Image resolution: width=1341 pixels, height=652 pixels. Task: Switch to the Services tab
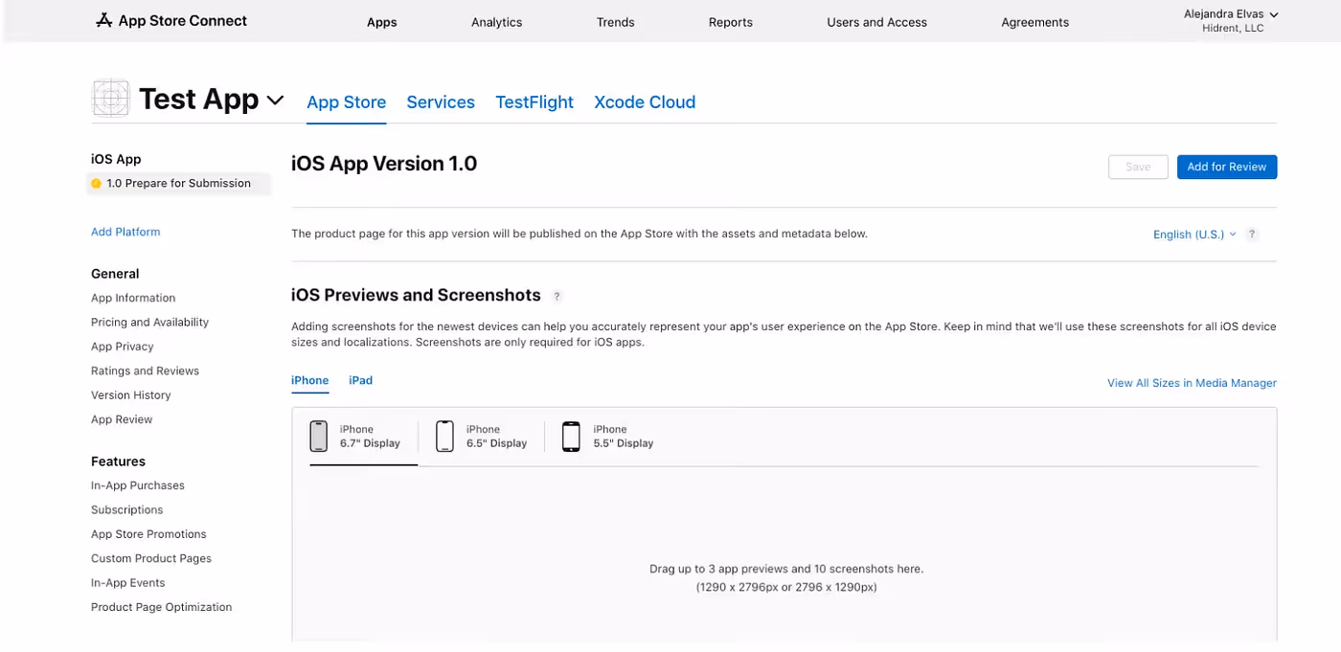point(441,102)
